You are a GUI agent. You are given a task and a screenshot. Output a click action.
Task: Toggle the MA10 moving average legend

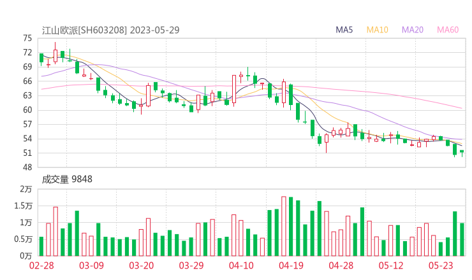click(378, 30)
